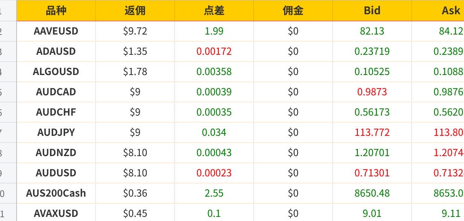Select spread value 2.55

[x=214, y=193]
